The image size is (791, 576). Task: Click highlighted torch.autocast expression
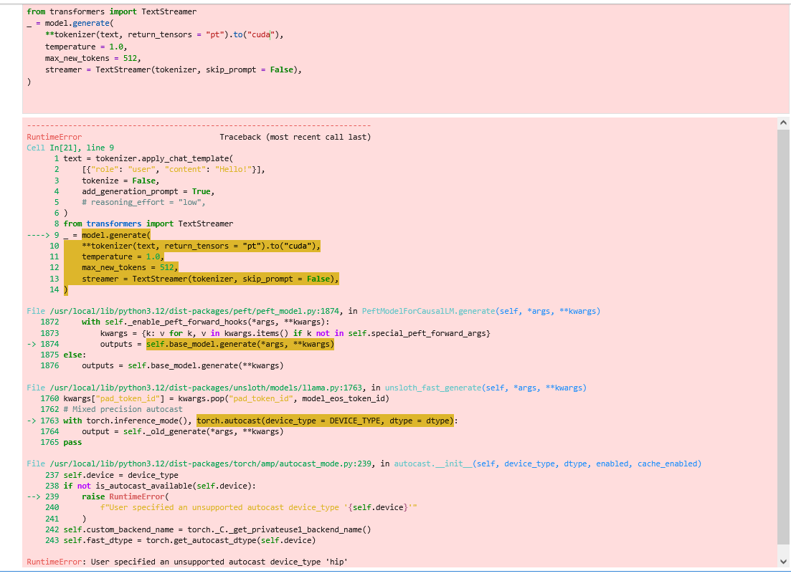pyautogui.click(x=325, y=421)
